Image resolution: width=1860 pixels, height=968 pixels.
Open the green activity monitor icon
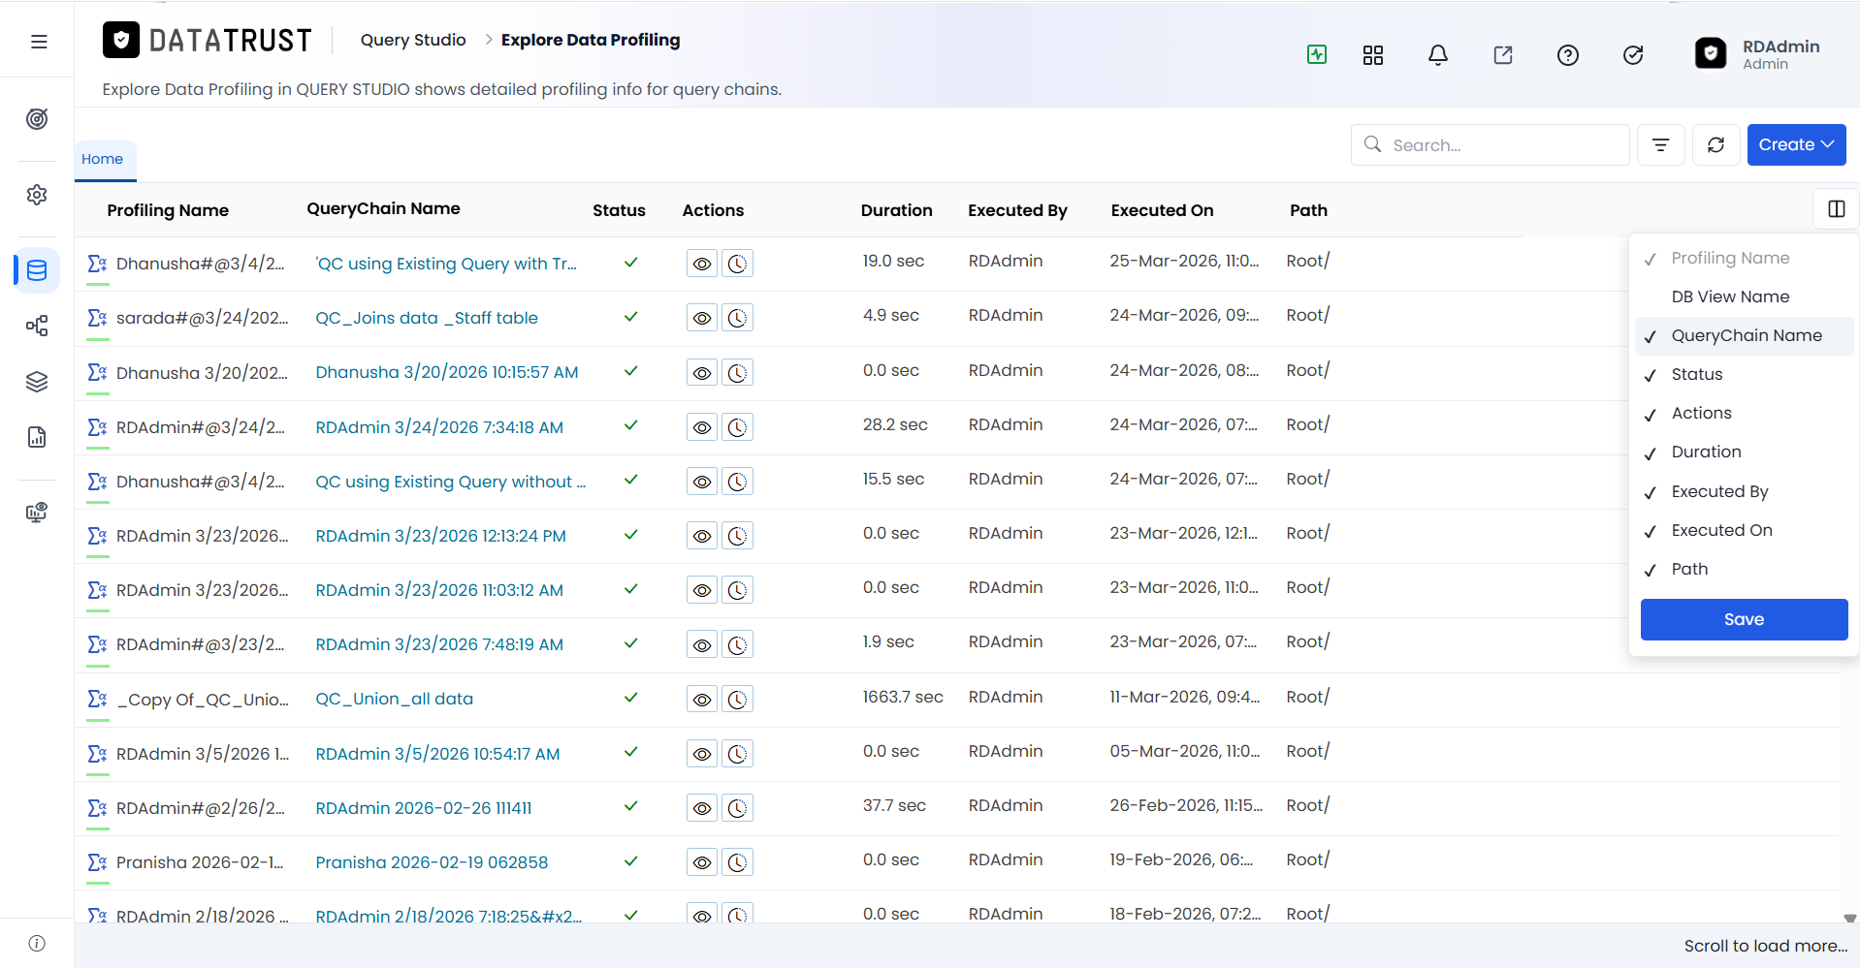click(1317, 54)
